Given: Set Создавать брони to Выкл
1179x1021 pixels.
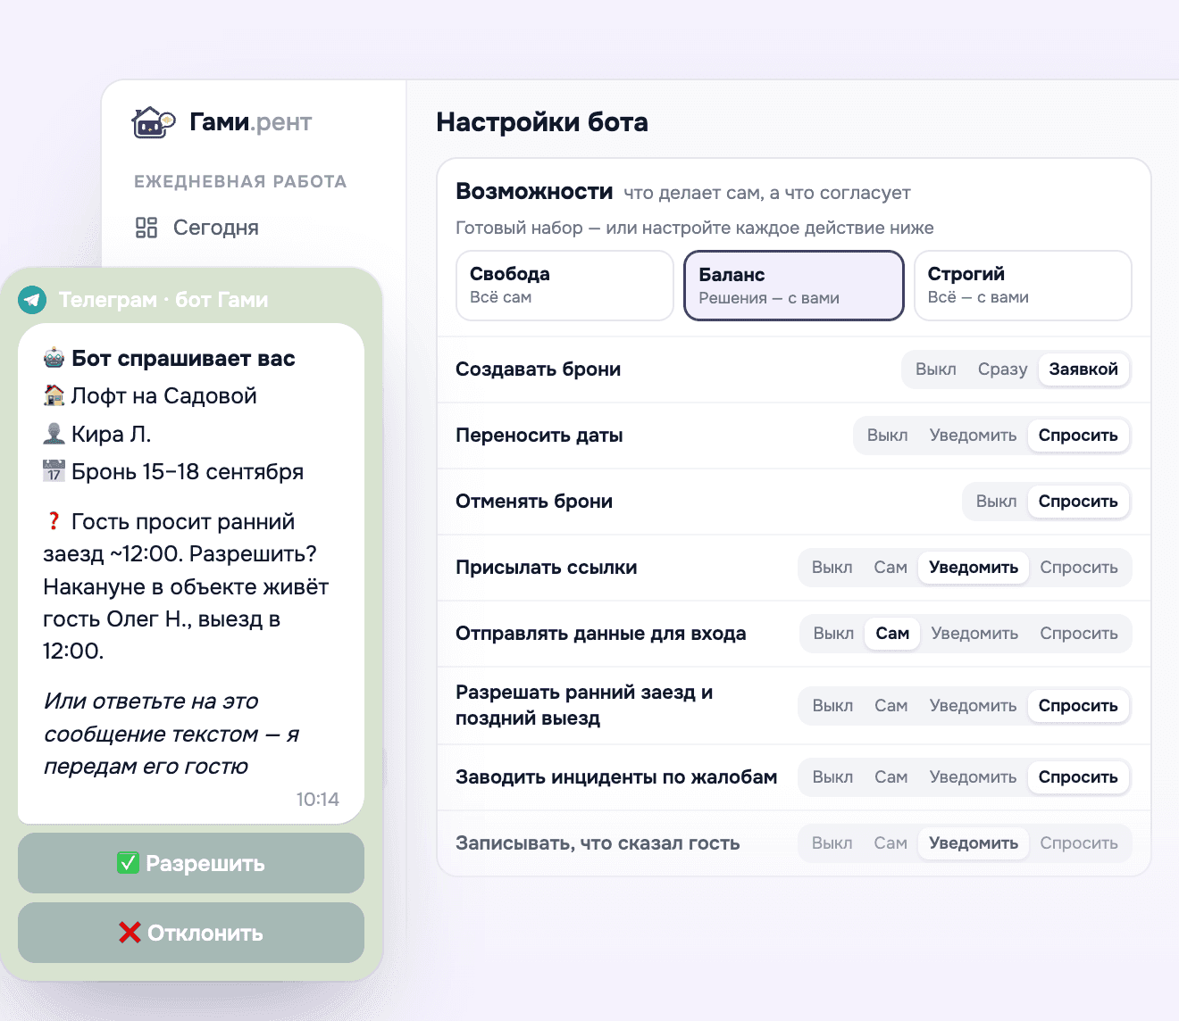Looking at the screenshot, I should [x=935, y=369].
